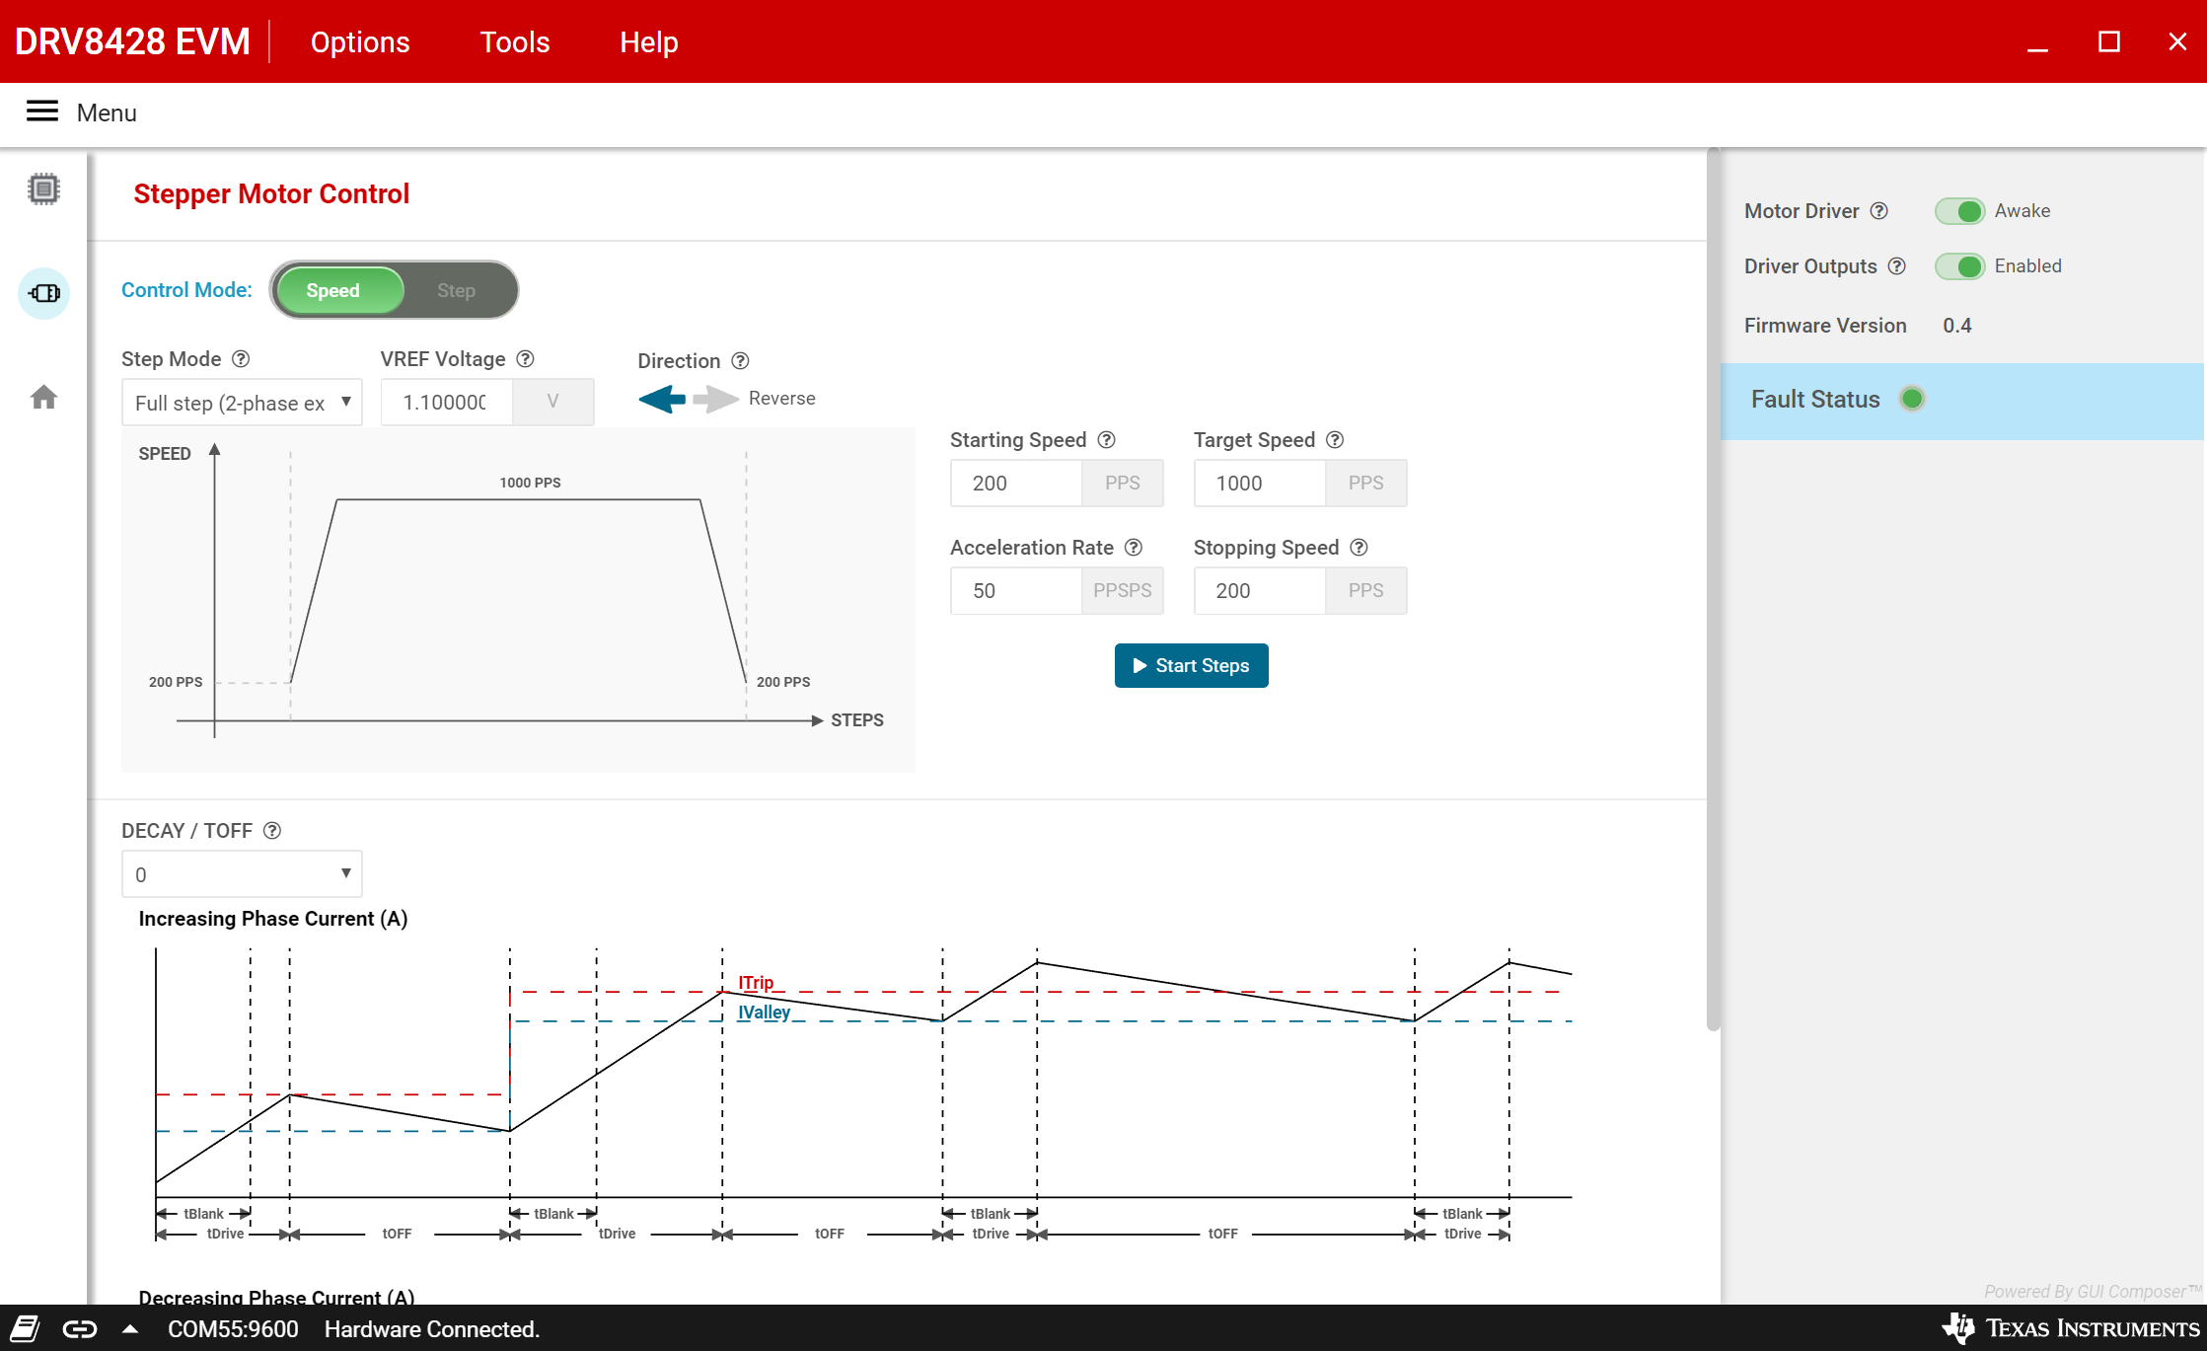Toggle the Motor Driver Awake switch
Image resolution: width=2207 pixels, height=1351 pixels.
pos(1959,211)
